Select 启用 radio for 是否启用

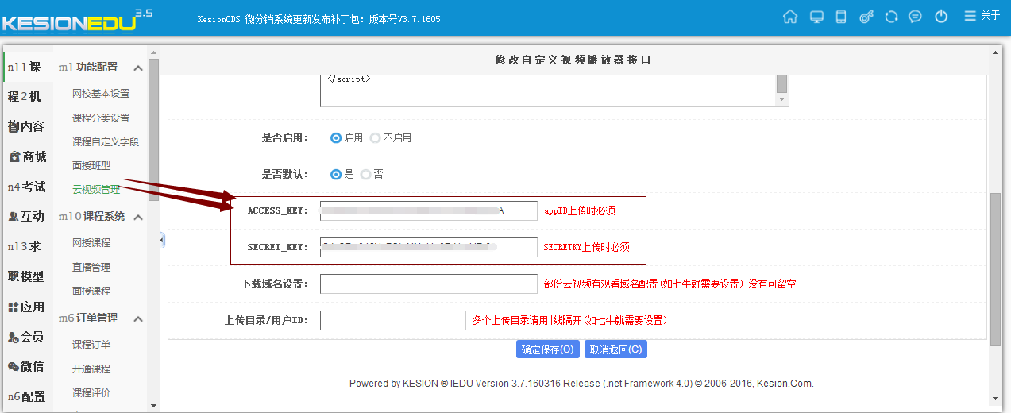click(336, 138)
